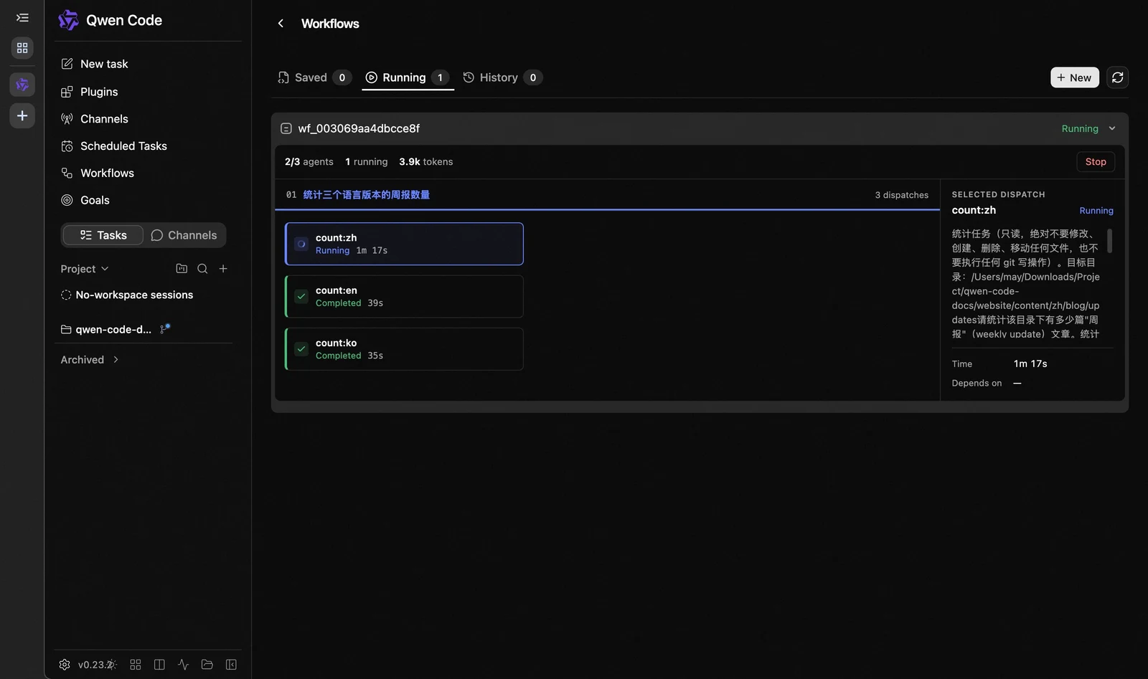Open the Project grouping dropdown

coord(85,269)
